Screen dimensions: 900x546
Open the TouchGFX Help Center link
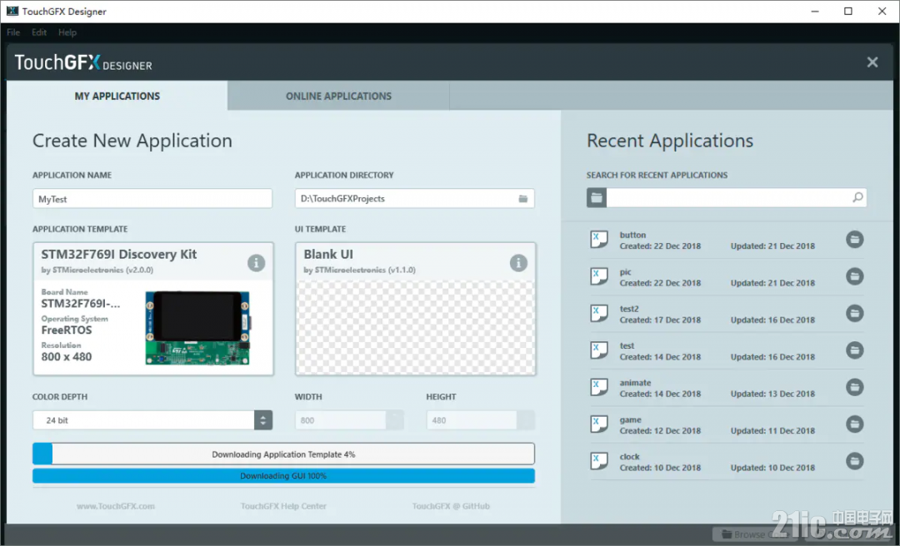(x=283, y=506)
